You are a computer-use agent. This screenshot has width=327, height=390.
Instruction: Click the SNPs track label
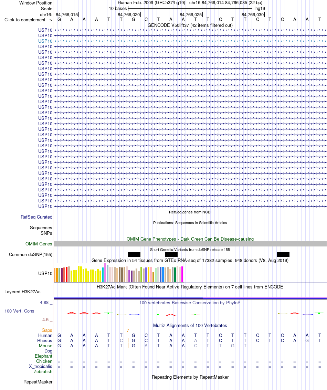46,233
